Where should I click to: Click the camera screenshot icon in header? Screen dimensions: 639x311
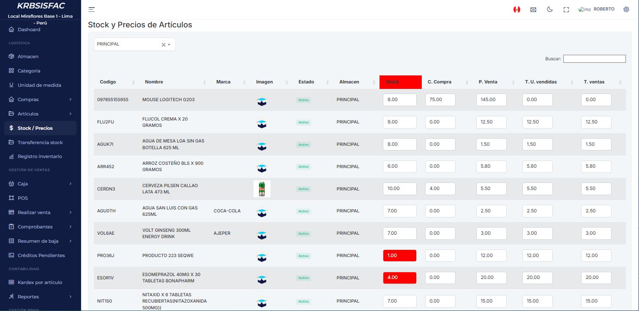(533, 9)
